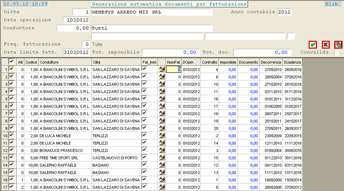Click the Città column header

[x=116, y=62]
